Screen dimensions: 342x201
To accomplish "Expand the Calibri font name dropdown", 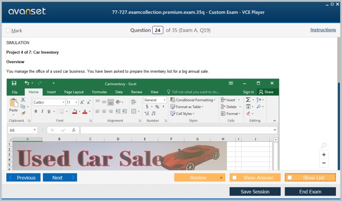I will pyautogui.click(x=63, y=102).
